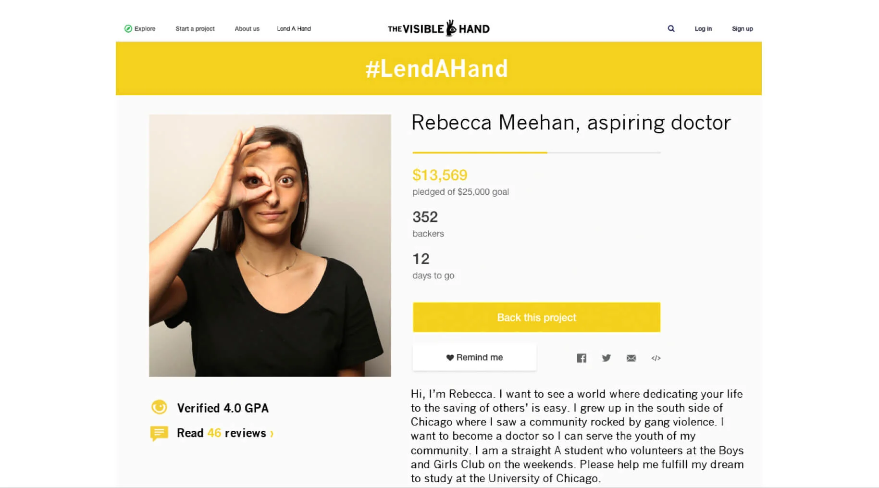Share by email envelope icon

[631, 358]
